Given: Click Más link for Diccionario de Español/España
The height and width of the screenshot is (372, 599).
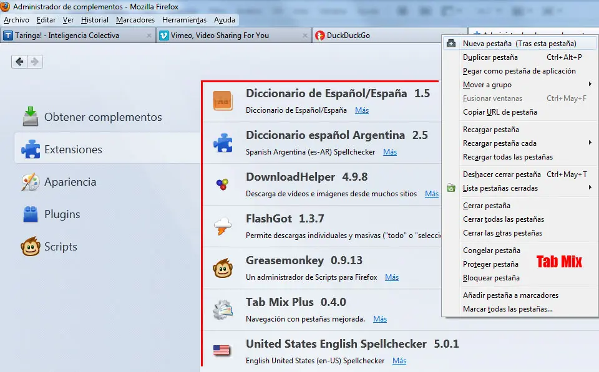Looking at the screenshot, I should [x=362, y=110].
